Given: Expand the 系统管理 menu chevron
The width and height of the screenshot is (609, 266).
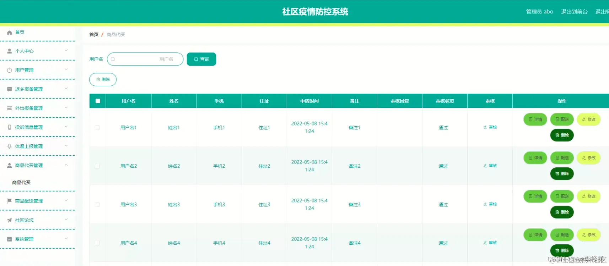Looking at the screenshot, I should (x=66, y=239).
